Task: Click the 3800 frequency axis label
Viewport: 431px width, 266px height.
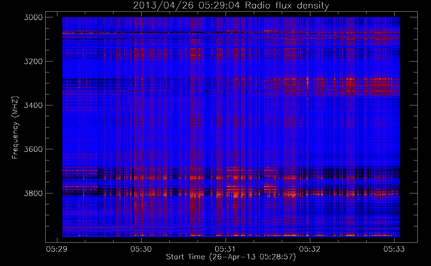Action: (x=33, y=193)
